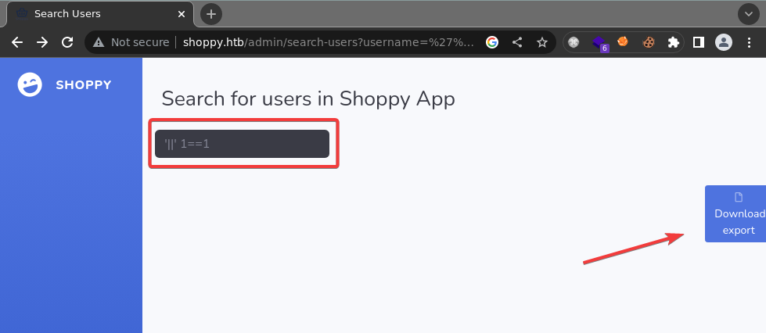Toggle the browser side panel
Viewport: 766px width, 333px height.
pos(699,42)
